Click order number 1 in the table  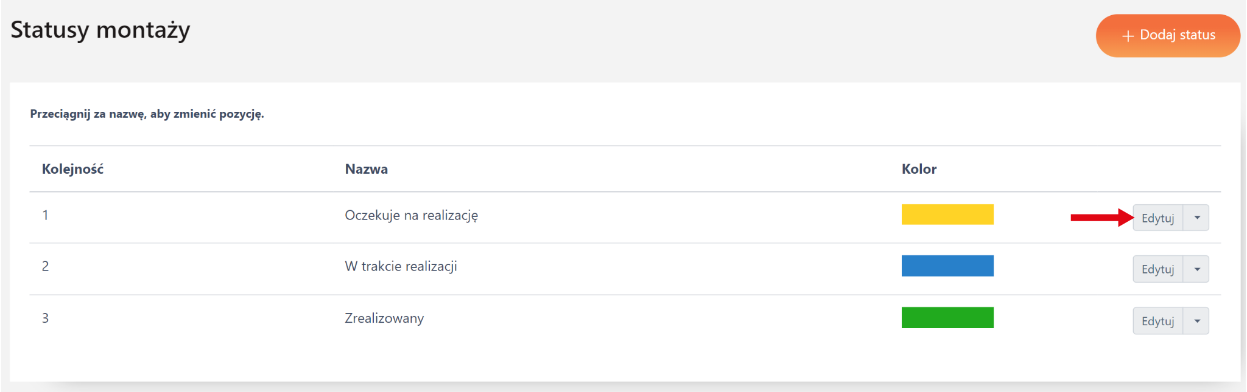(x=45, y=215)
